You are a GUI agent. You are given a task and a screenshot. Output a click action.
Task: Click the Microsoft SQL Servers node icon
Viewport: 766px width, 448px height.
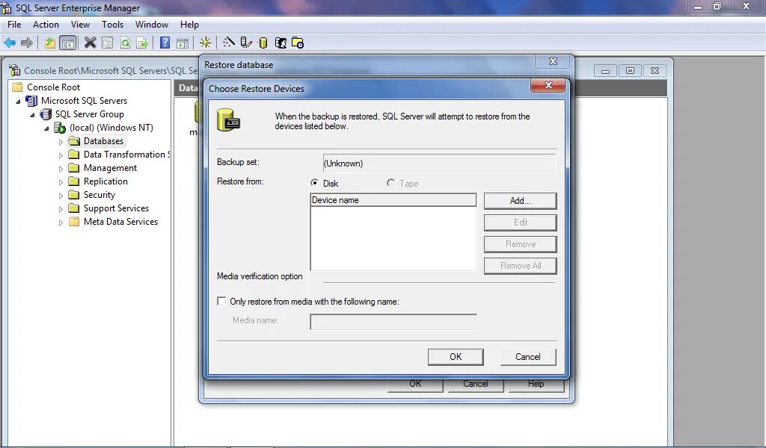[x=31, y=101]
